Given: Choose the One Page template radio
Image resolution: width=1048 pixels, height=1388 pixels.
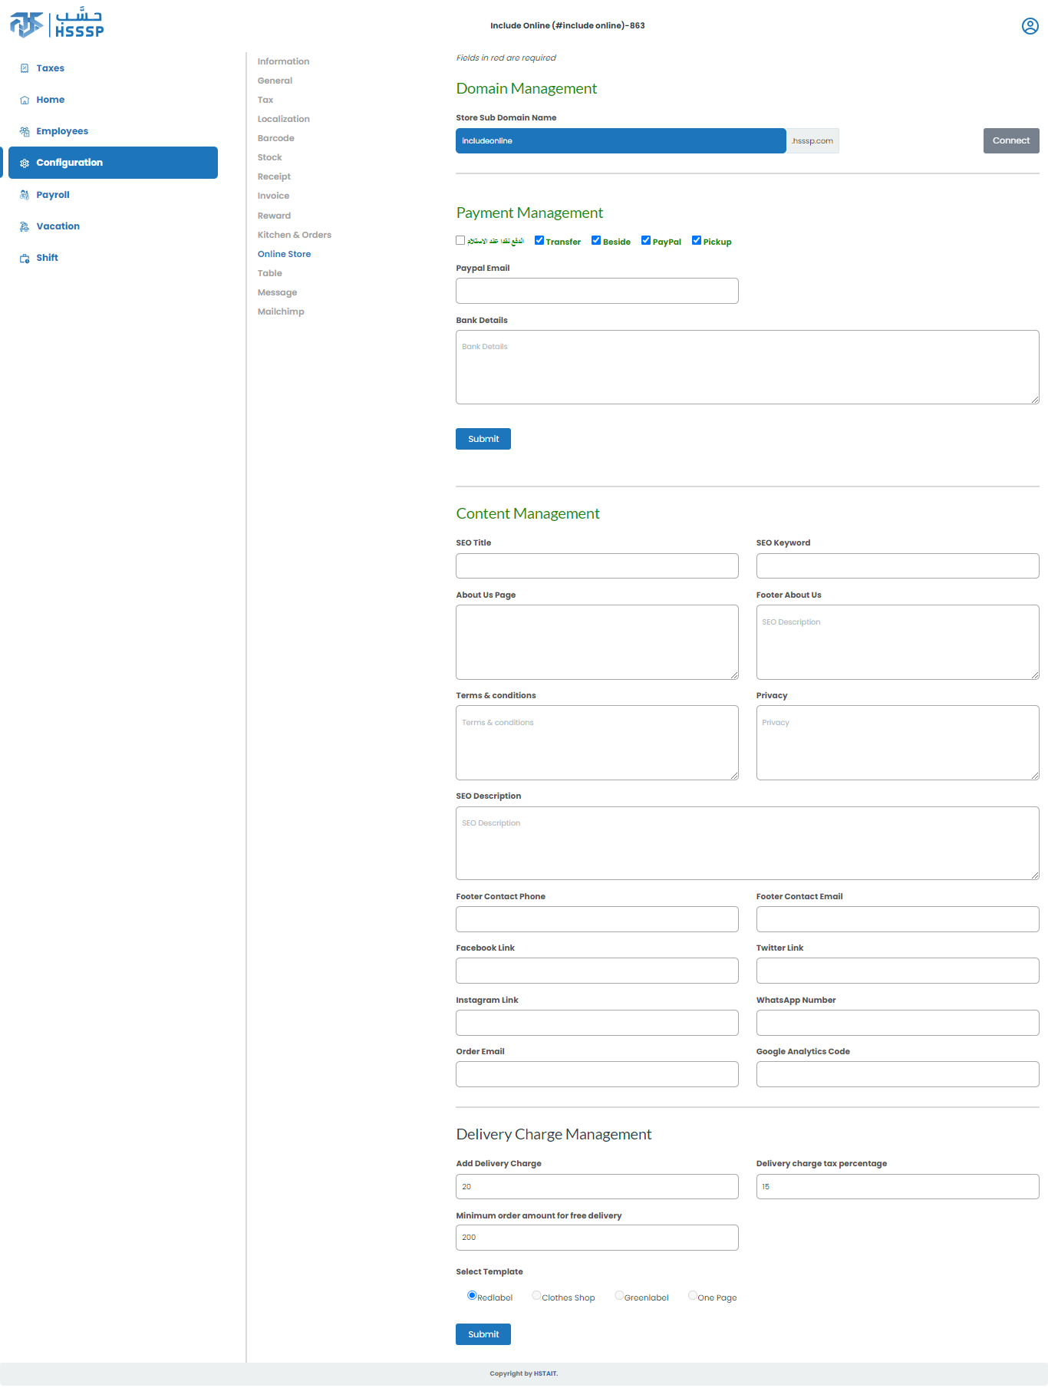Looking at the screenshot, I should (692, 1295).
